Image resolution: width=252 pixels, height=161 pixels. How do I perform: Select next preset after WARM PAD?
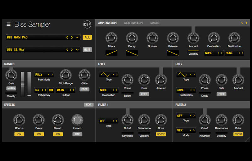click(72, 37)
